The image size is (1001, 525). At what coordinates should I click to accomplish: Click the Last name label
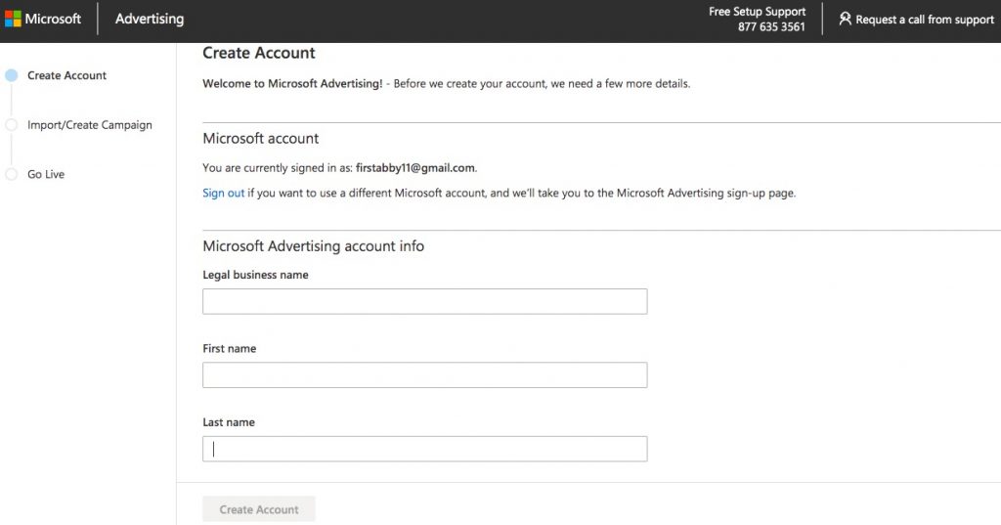(229, 422)
